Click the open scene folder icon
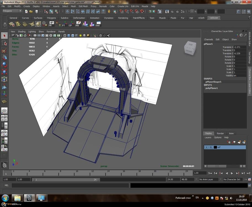The width and height of the screenshot is (252, 207). 31,11
